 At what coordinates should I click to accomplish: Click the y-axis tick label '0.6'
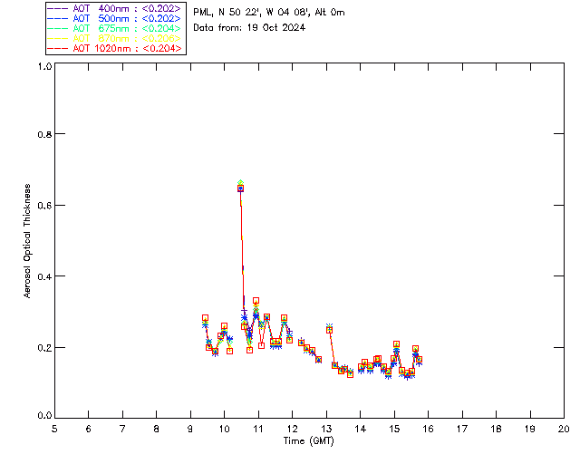[44, 206]
